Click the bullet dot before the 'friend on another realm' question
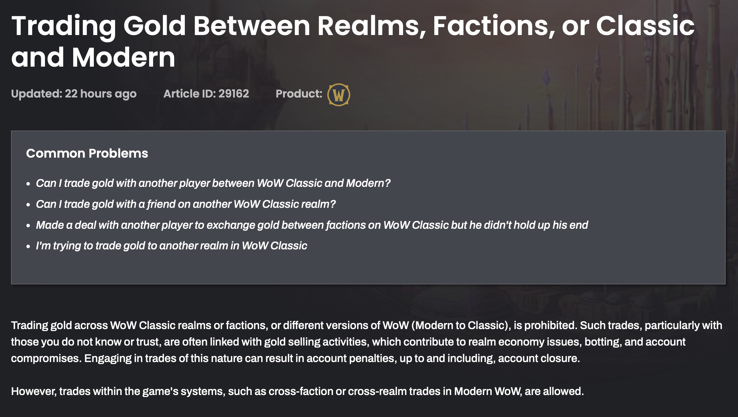 29,205
